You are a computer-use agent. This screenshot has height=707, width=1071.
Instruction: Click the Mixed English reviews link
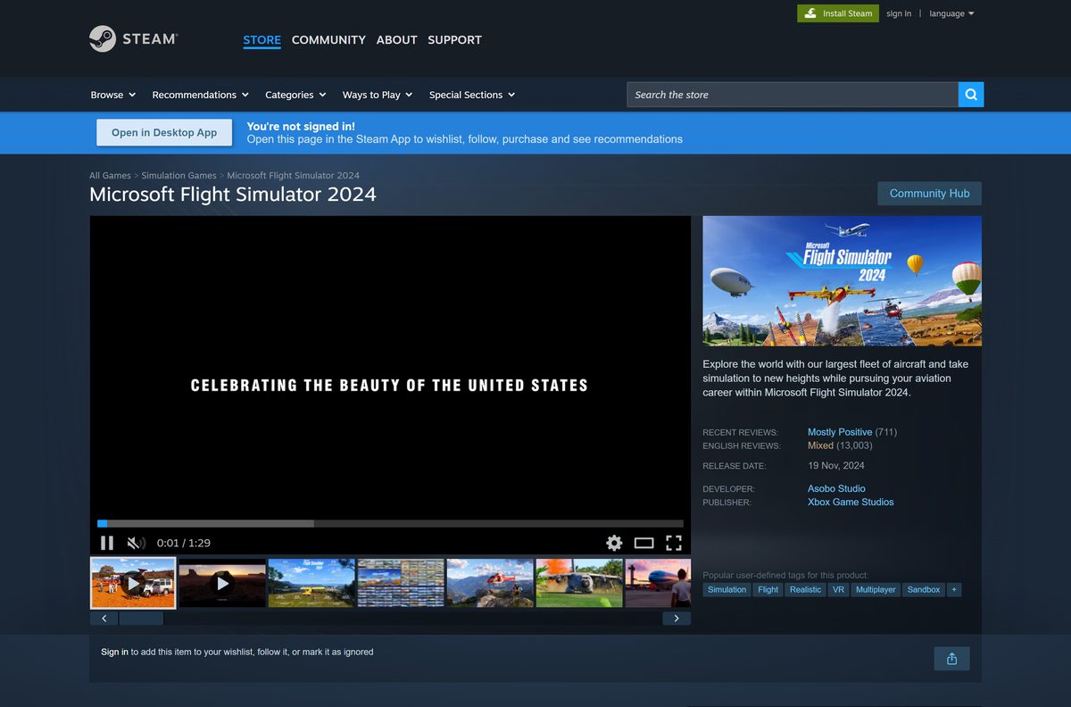[x=820, y=445]
